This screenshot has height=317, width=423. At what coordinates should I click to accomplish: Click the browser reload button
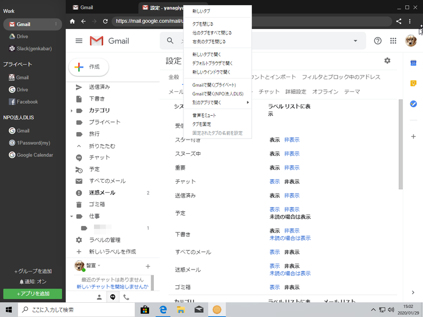105,21
